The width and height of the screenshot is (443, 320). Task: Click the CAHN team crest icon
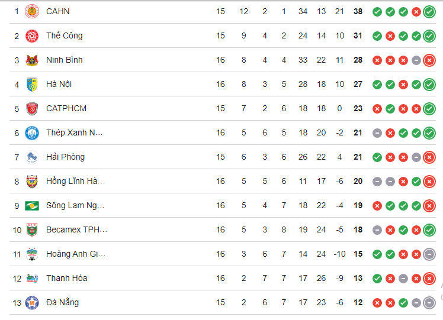[x=32, y=11]
